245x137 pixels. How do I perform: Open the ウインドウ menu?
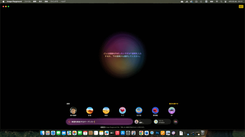pos(54,2)
